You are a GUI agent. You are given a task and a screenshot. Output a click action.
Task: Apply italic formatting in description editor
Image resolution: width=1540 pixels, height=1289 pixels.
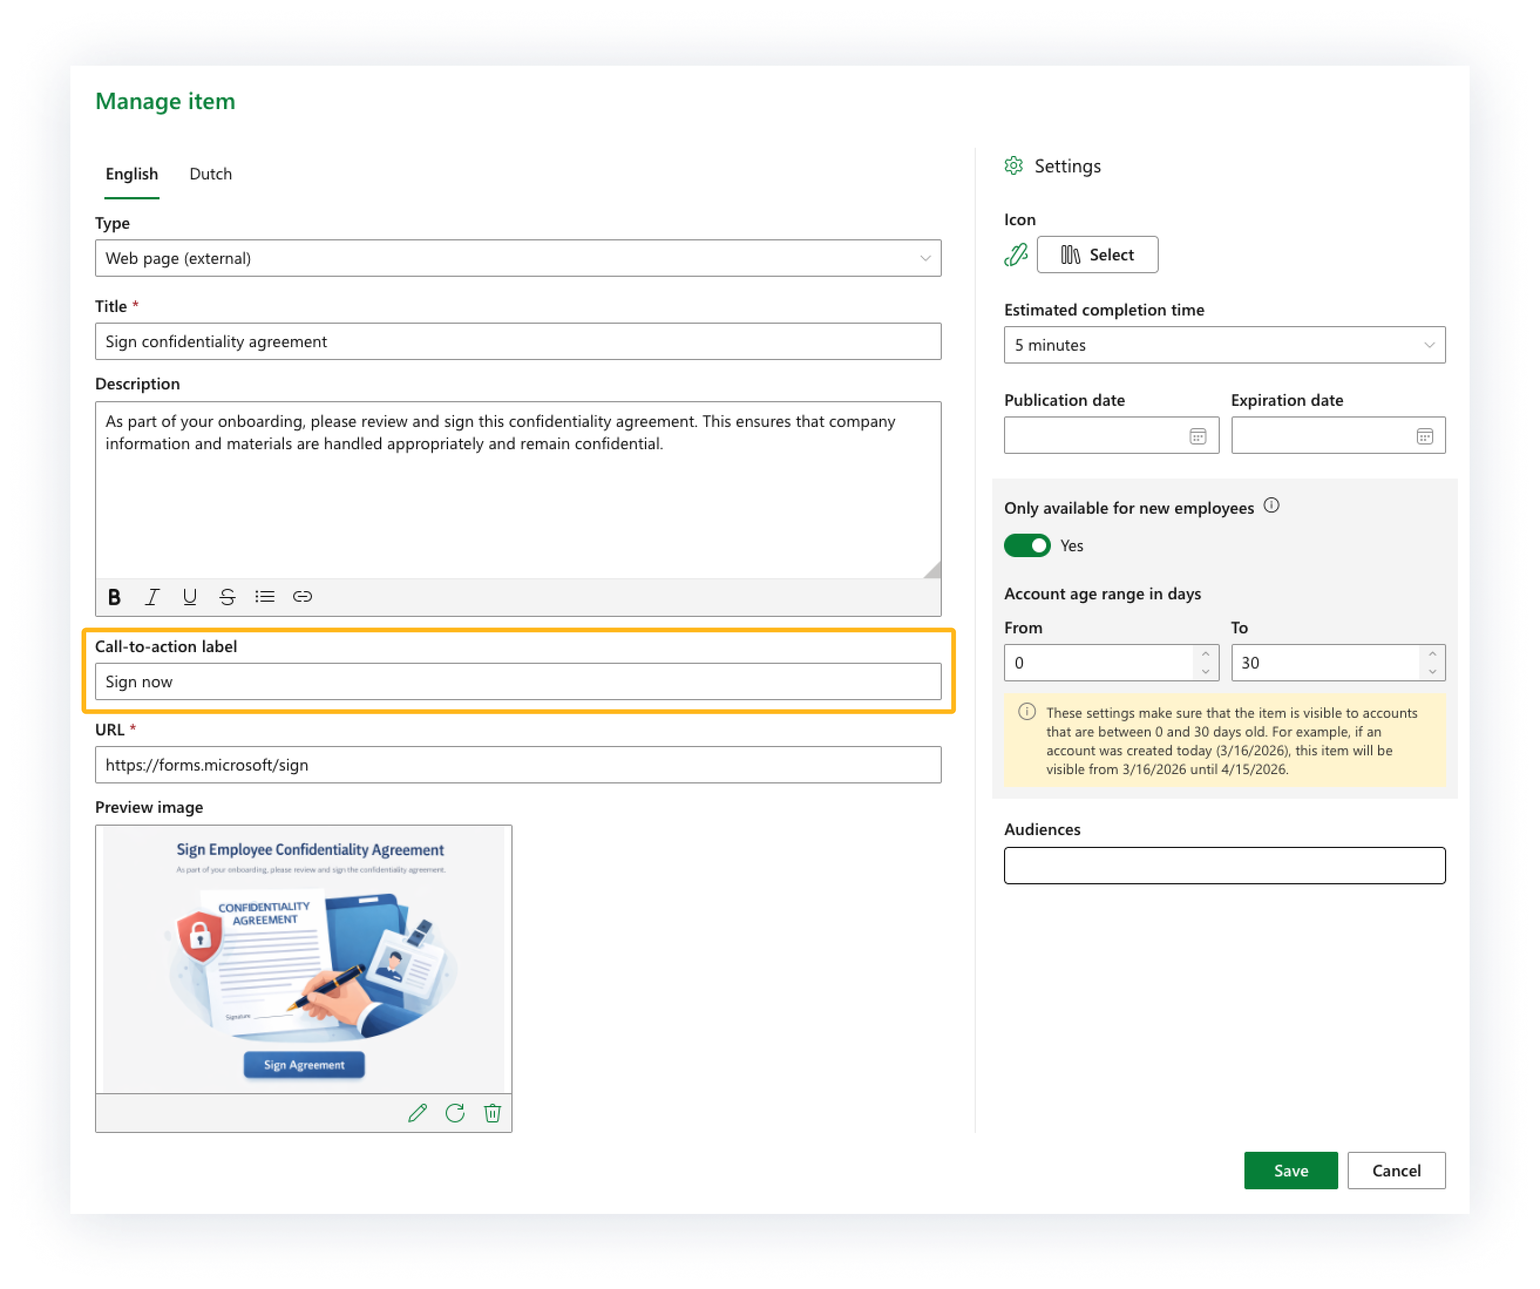[152, 597]
